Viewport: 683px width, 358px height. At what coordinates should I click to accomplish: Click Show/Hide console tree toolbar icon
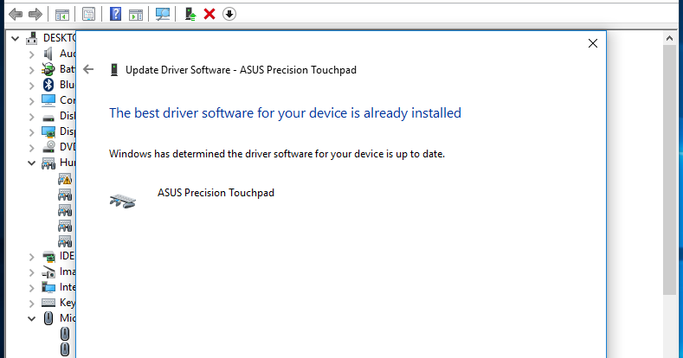[x=61, y=15]
